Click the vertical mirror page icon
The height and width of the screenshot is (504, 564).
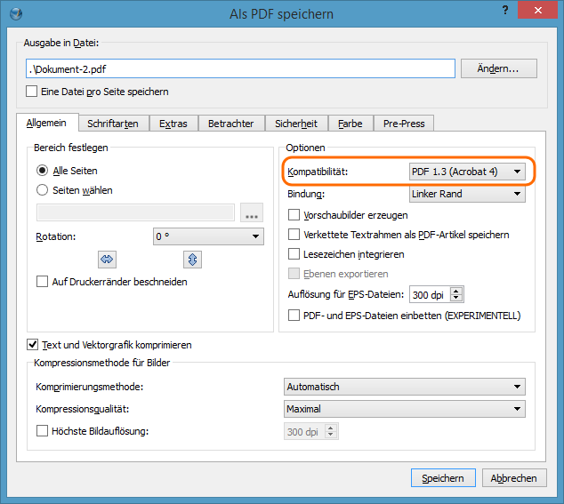tap(193, 260)
